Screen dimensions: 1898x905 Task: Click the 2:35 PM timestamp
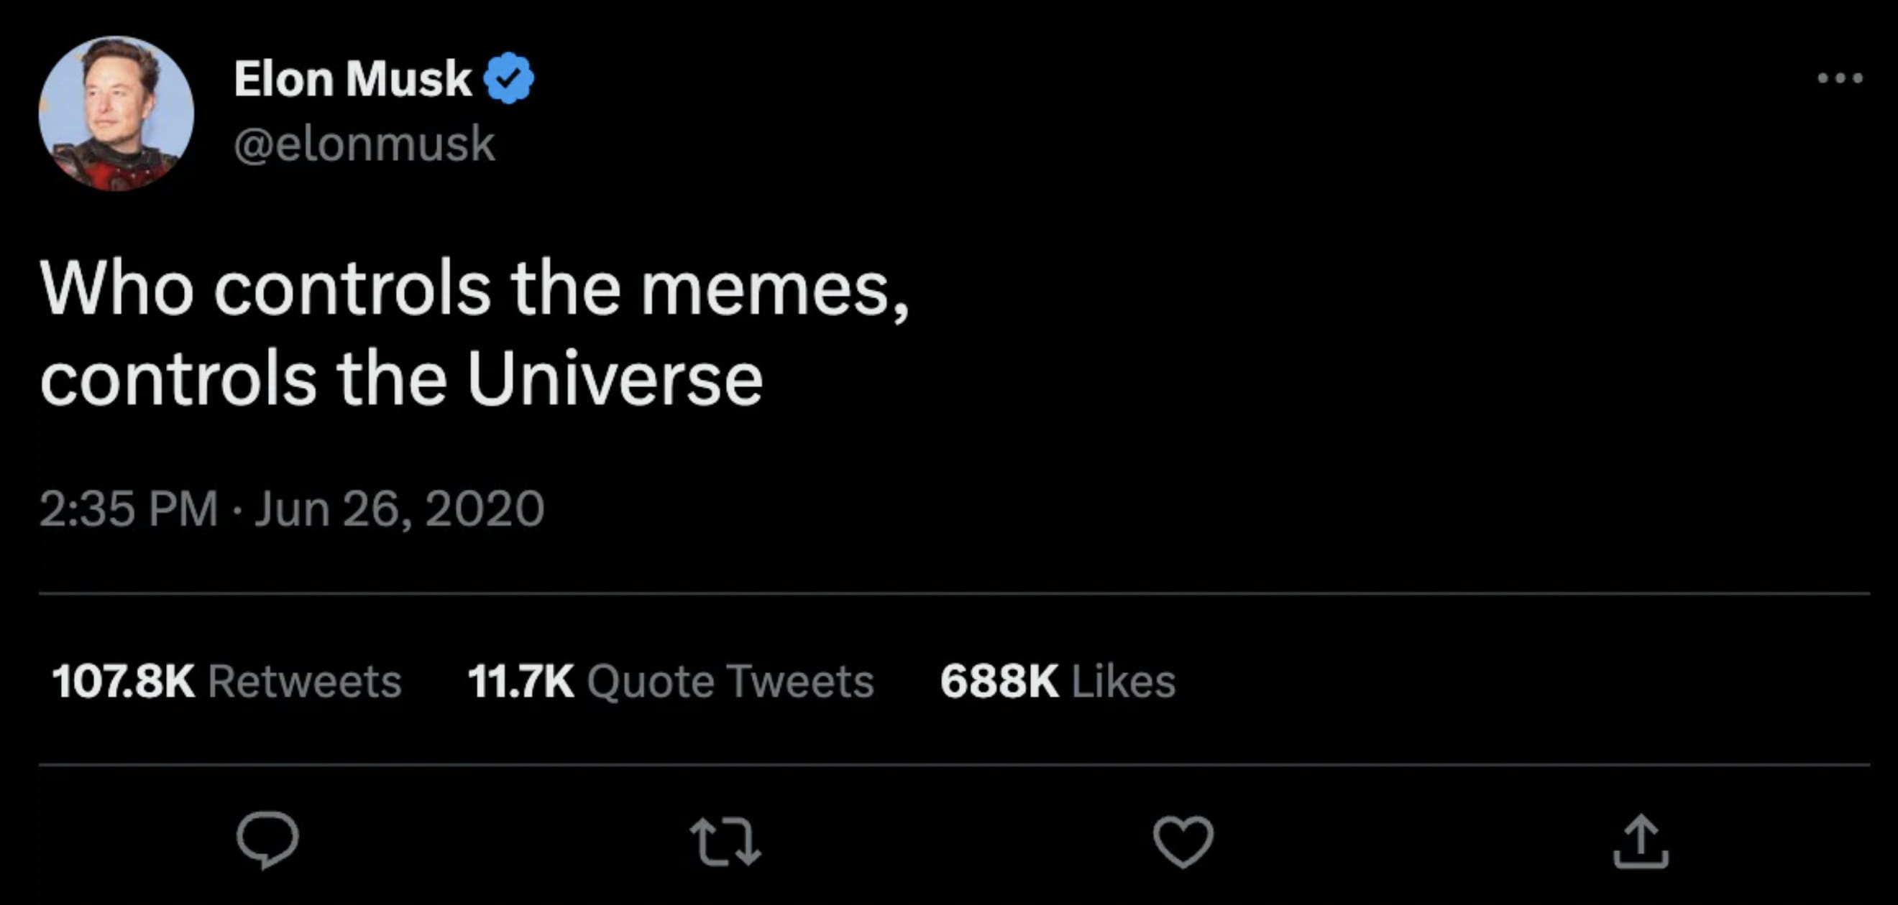click(128, 508)
